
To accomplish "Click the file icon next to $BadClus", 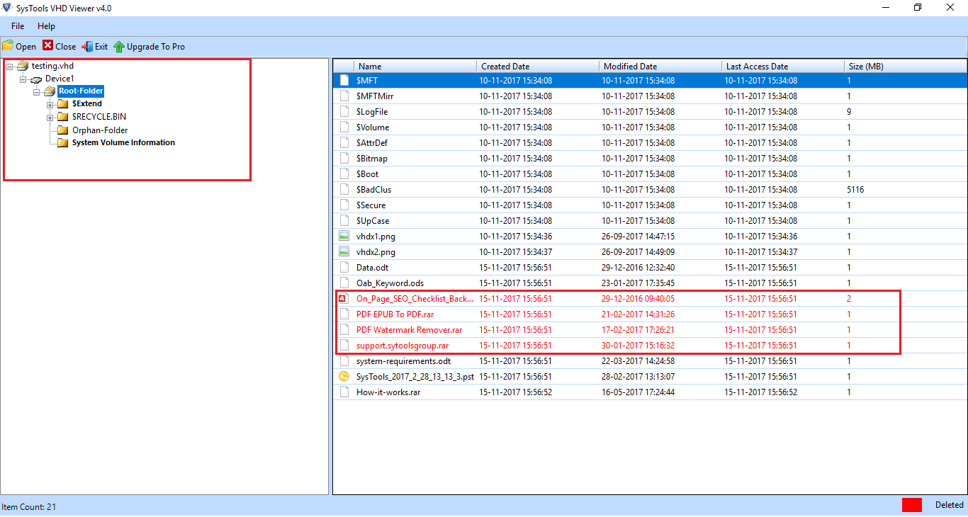I will click(344, 190).
